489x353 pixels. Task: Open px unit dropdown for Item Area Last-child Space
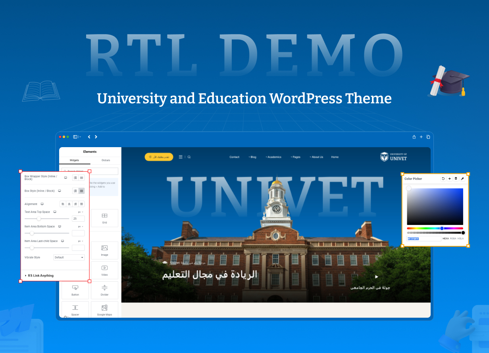[81, 241]
